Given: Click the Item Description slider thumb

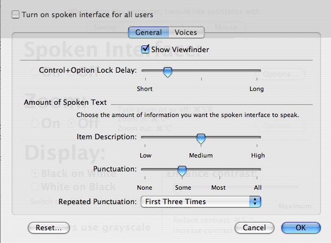Looking at the screenshot, I should (201, 139).
